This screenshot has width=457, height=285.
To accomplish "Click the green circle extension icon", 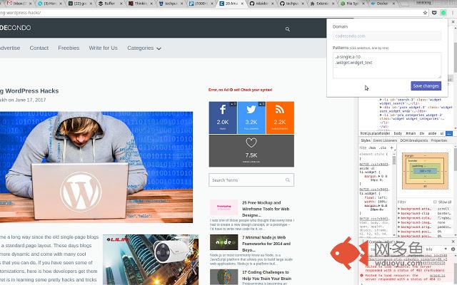I will (443, 13).
